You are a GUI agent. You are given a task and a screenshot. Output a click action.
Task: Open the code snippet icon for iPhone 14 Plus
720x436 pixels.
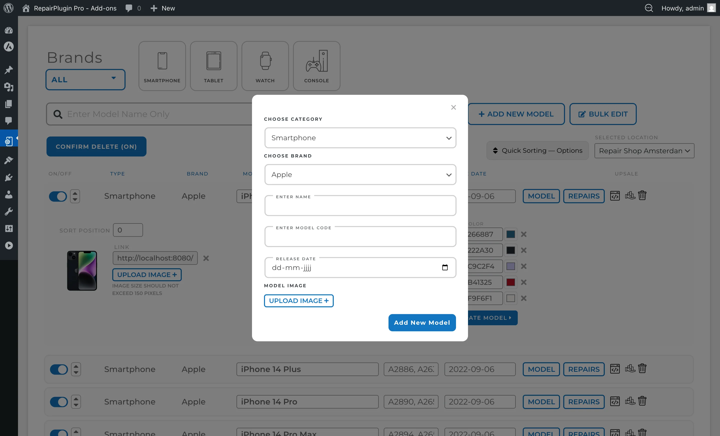[615, 368]
